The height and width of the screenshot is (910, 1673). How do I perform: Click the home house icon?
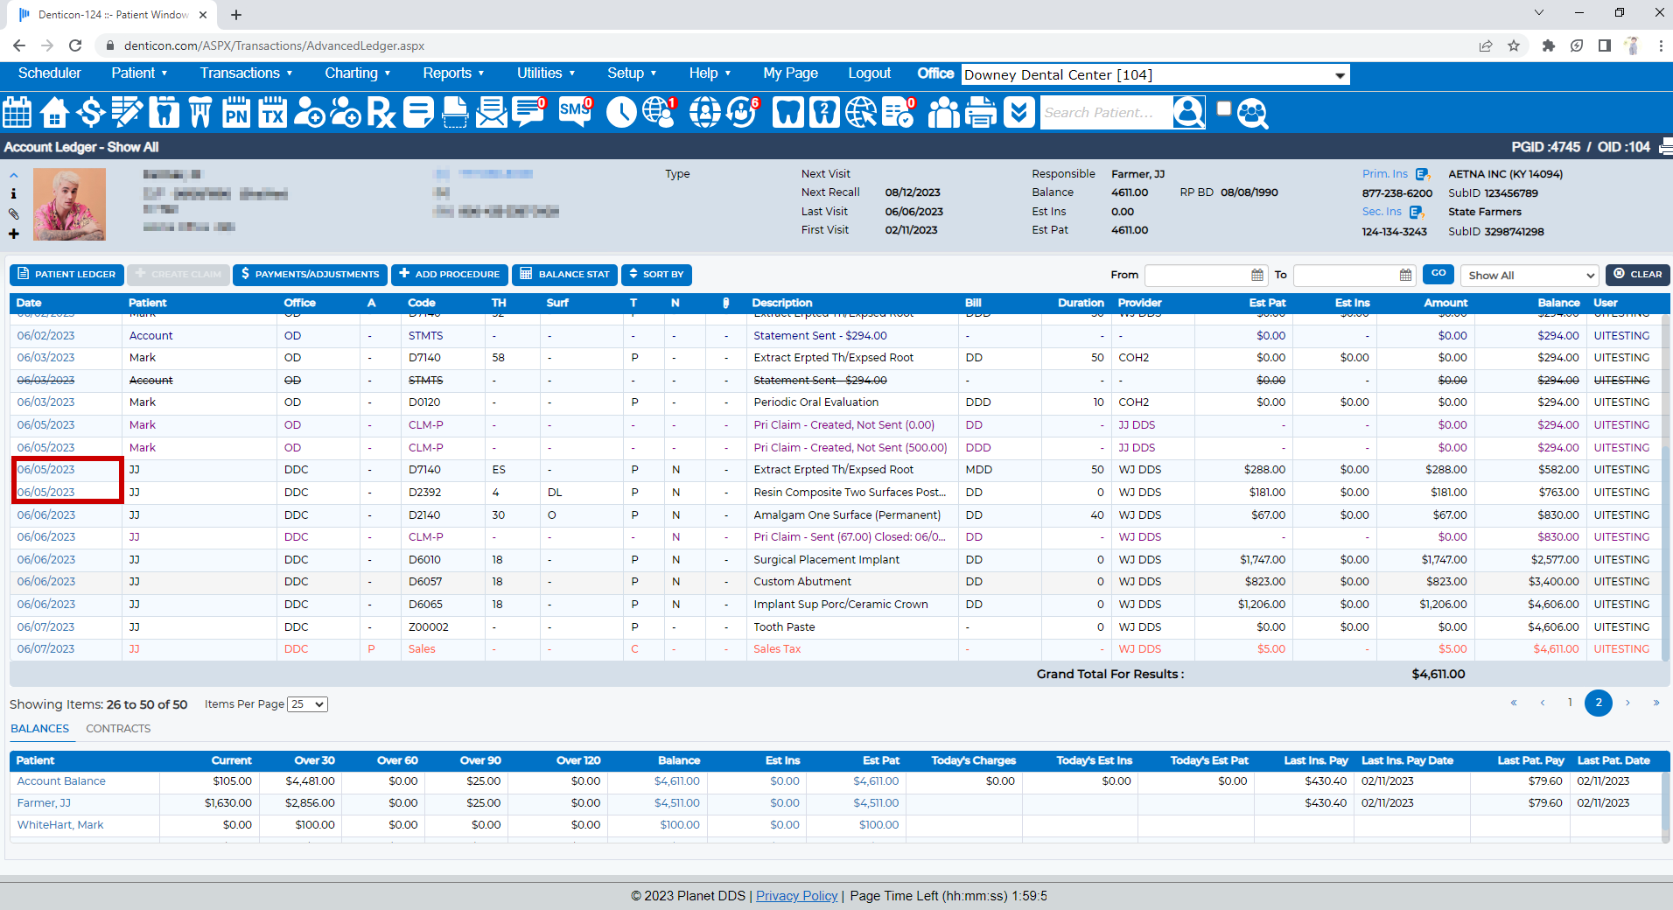[x=54, y=113]
